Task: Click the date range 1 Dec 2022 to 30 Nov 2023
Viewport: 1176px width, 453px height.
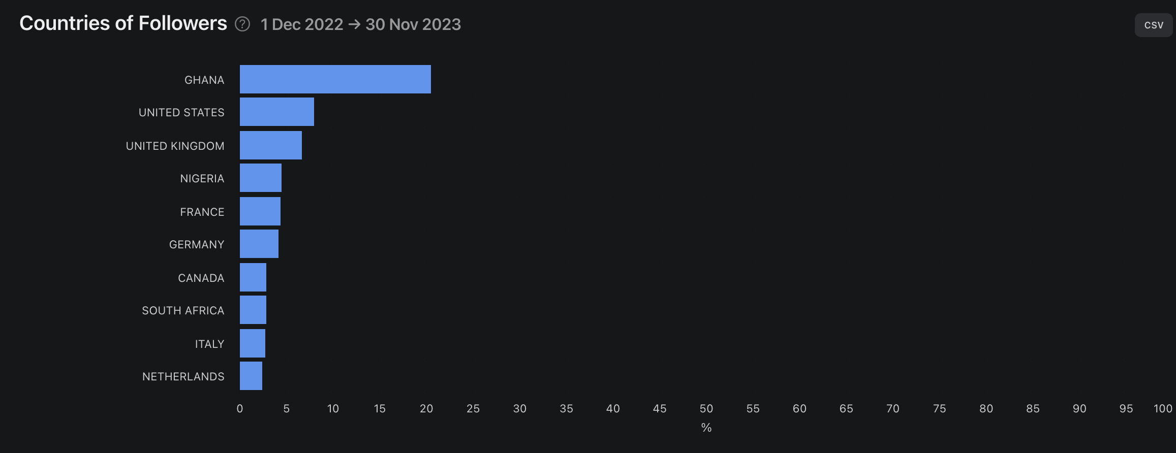Action: [360, 24]
